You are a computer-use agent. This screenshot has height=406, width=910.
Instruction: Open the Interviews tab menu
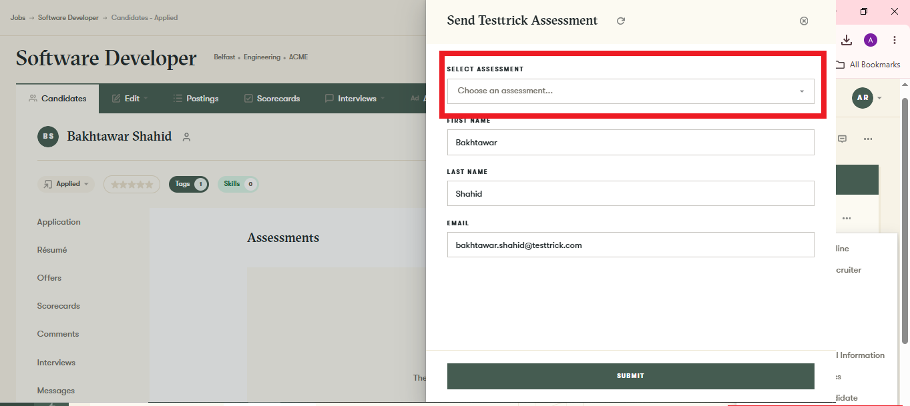pos(357,99)
